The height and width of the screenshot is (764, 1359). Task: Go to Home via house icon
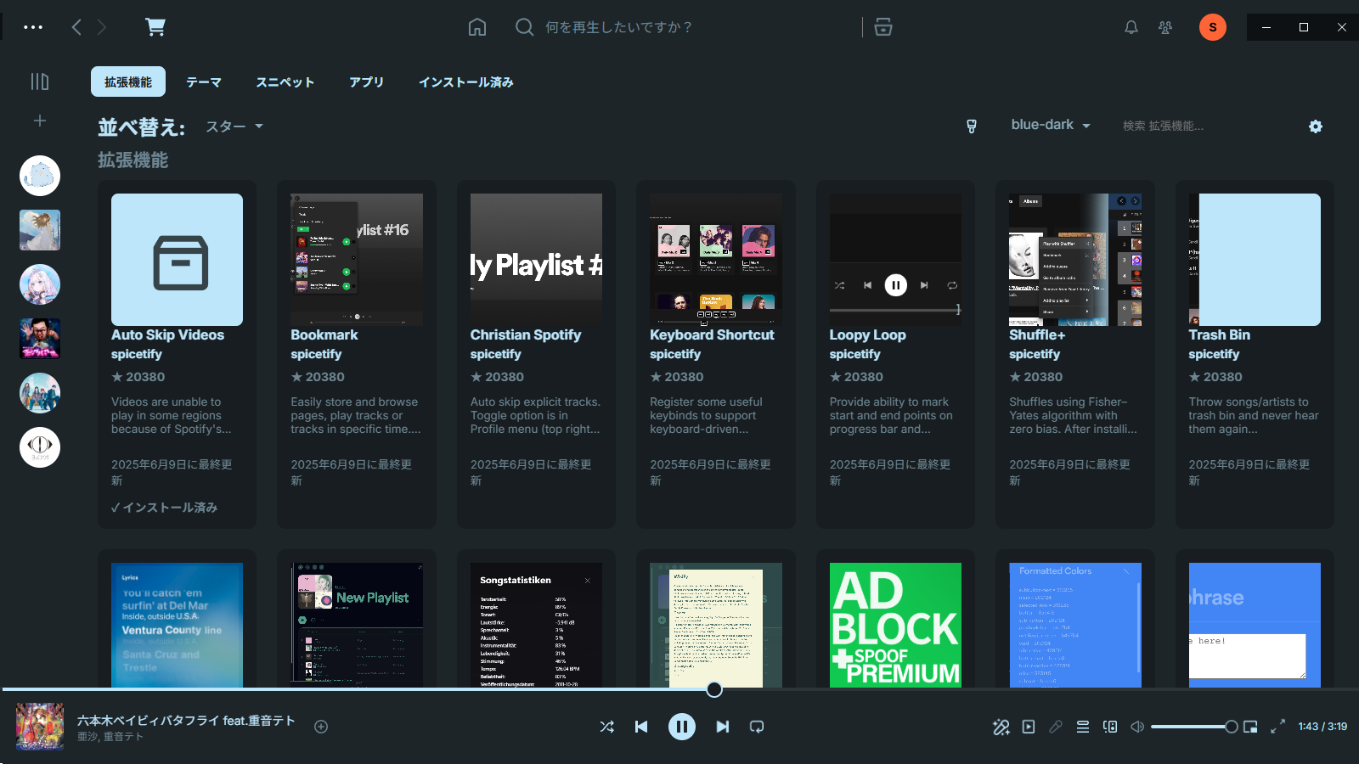tap(477, 27)
